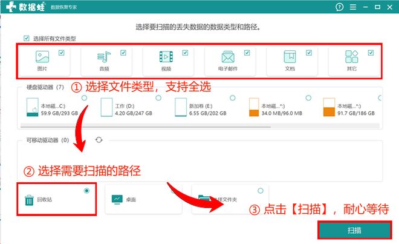Uncheck the 视频 file type checkbox
Viewport: 399px width, 244px height.
[185, 53]
